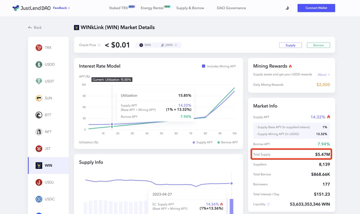The image size is (360, 214).
Task: Toggle dark mode moon icon
Action: click(x=287, y=8)
